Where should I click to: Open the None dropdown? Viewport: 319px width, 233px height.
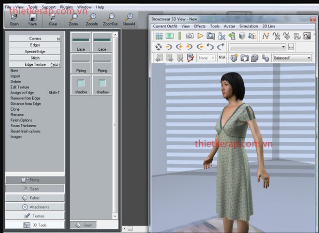206,58
